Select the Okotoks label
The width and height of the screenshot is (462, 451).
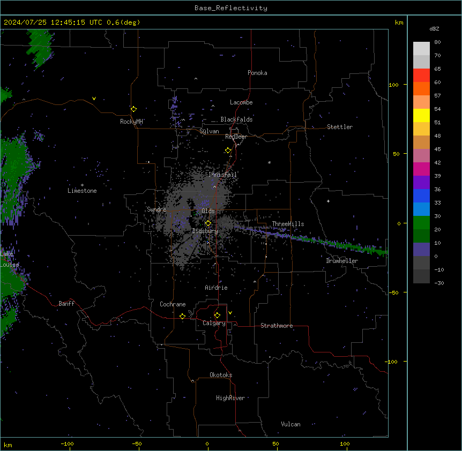tap(221, 375)
